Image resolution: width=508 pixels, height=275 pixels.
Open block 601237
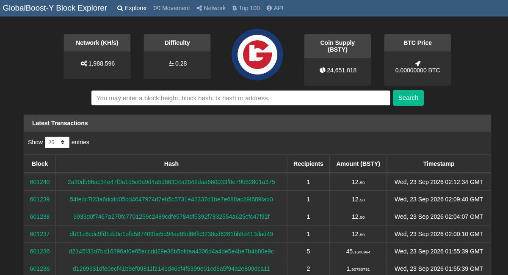pos(40,234)
